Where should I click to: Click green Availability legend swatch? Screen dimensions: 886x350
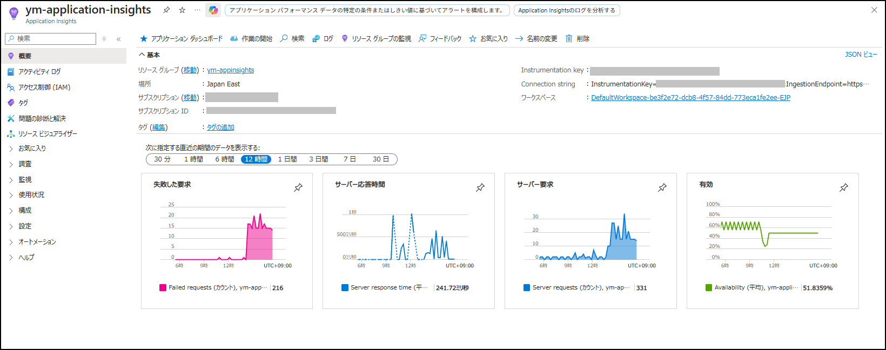pos(709,288)
